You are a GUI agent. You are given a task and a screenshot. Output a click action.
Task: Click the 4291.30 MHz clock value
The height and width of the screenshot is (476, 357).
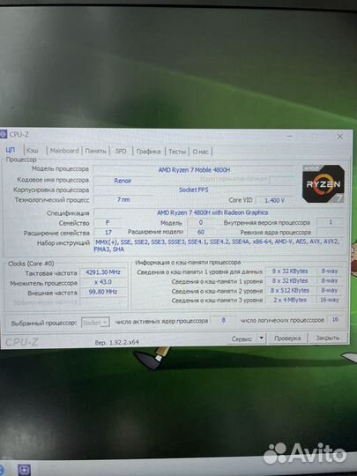(x=103, y=272)
